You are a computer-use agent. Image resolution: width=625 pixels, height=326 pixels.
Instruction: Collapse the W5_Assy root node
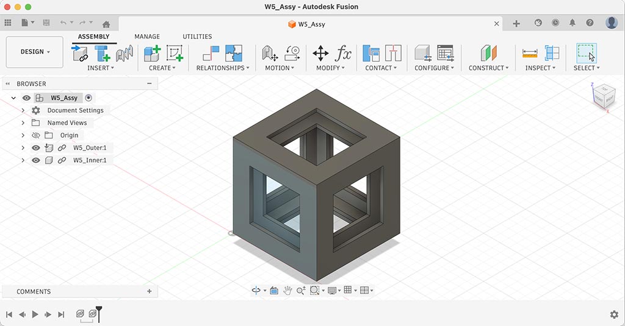click(13, 98)
